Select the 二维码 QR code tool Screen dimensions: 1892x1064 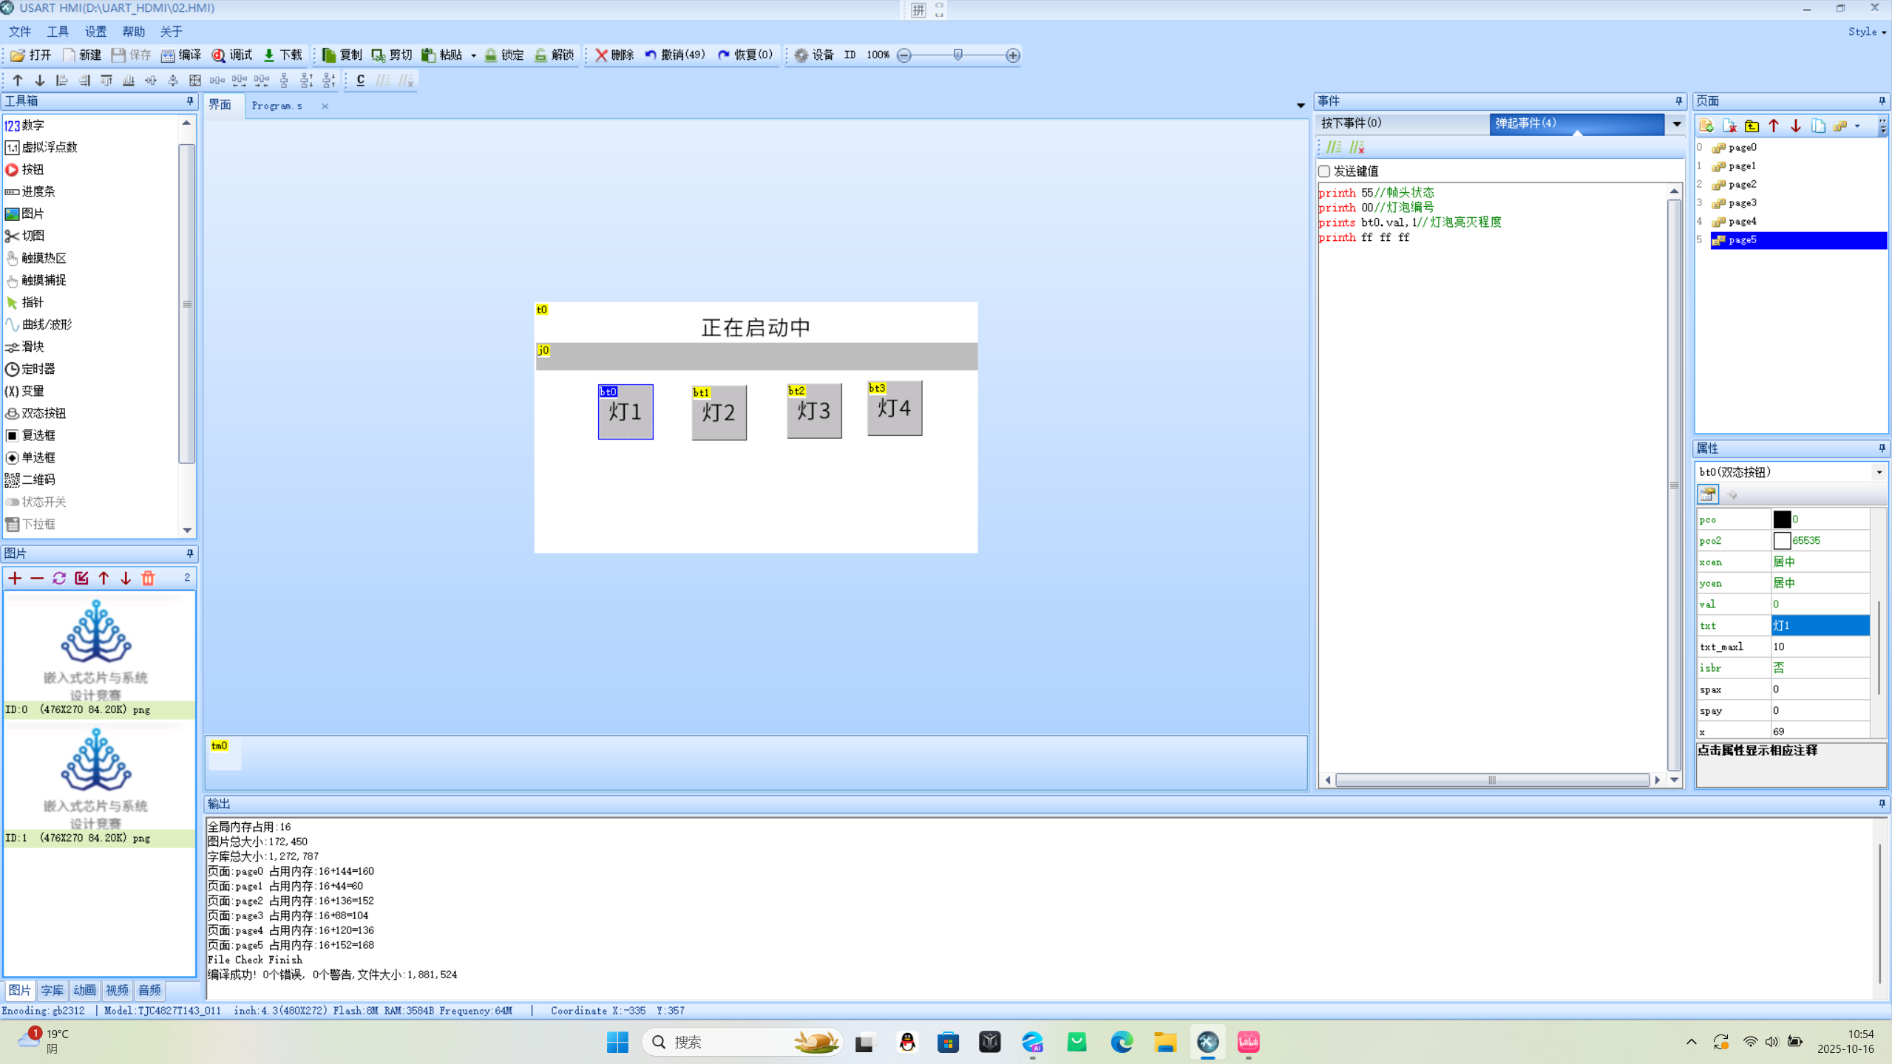(x=37, y=480)
